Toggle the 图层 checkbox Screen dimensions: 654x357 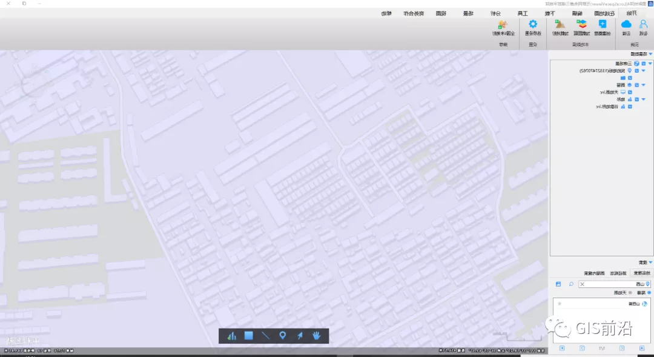click(636, 85)
